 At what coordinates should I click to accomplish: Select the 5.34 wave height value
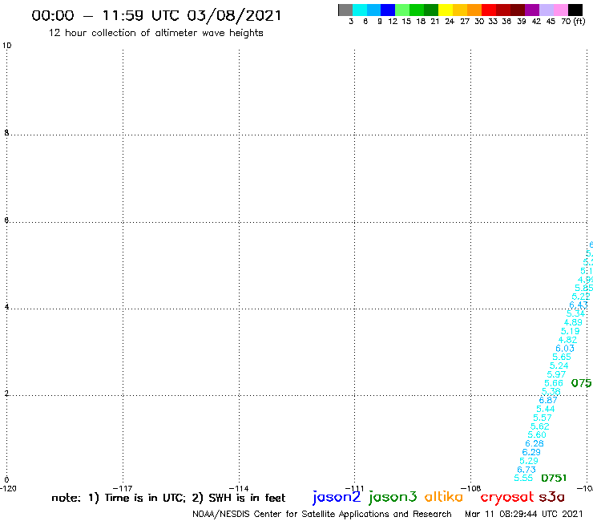pyautogui.click(x=575, y=313)
